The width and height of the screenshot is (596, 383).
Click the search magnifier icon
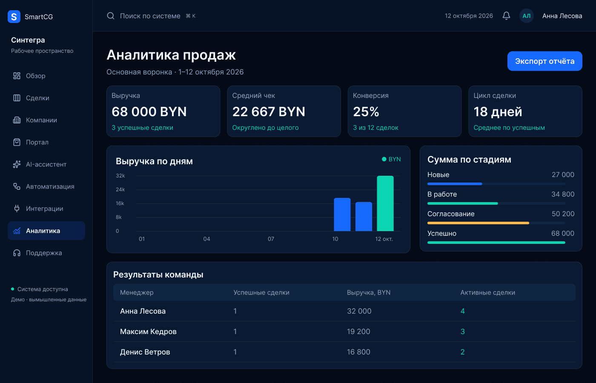coord(111,16)
